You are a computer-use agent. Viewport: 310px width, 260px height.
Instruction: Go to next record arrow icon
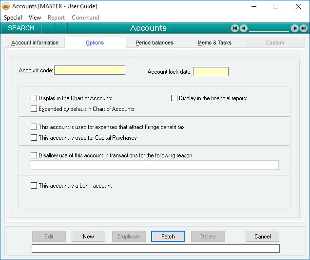295,28
